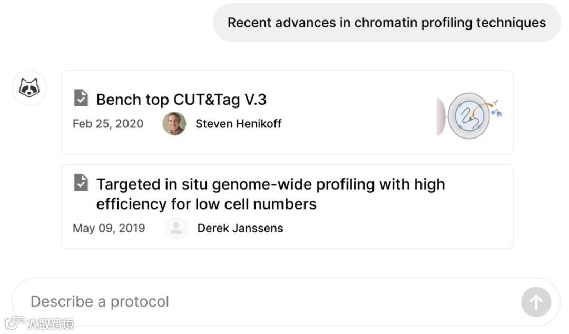Open the Bench top CUT&Tag V.3 protocol
This screenshot has width=569, height=334.
pyautogui.click(x=181, y=100)
